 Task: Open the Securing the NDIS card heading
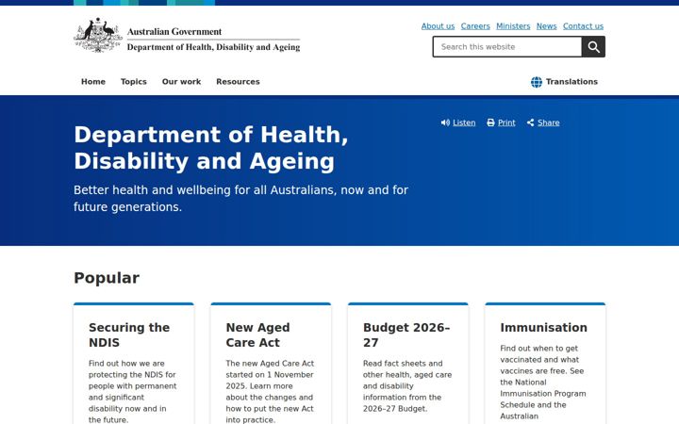(129, 334)
